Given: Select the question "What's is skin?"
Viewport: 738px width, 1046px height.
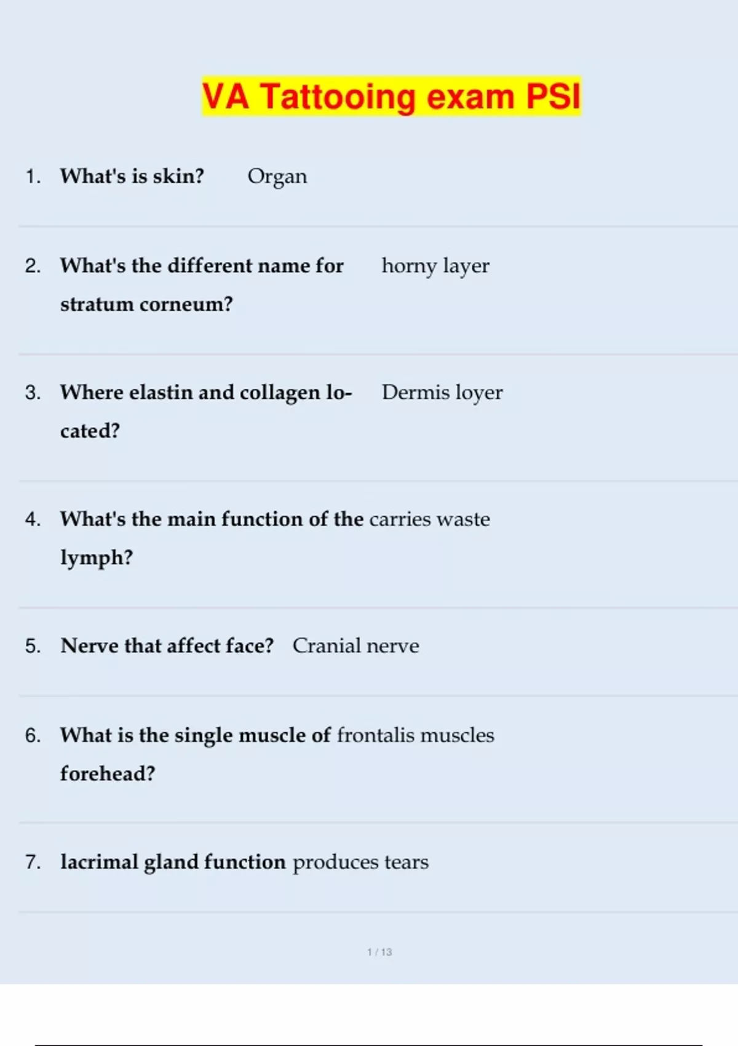Looking at the screenshot, I should 132,177.
